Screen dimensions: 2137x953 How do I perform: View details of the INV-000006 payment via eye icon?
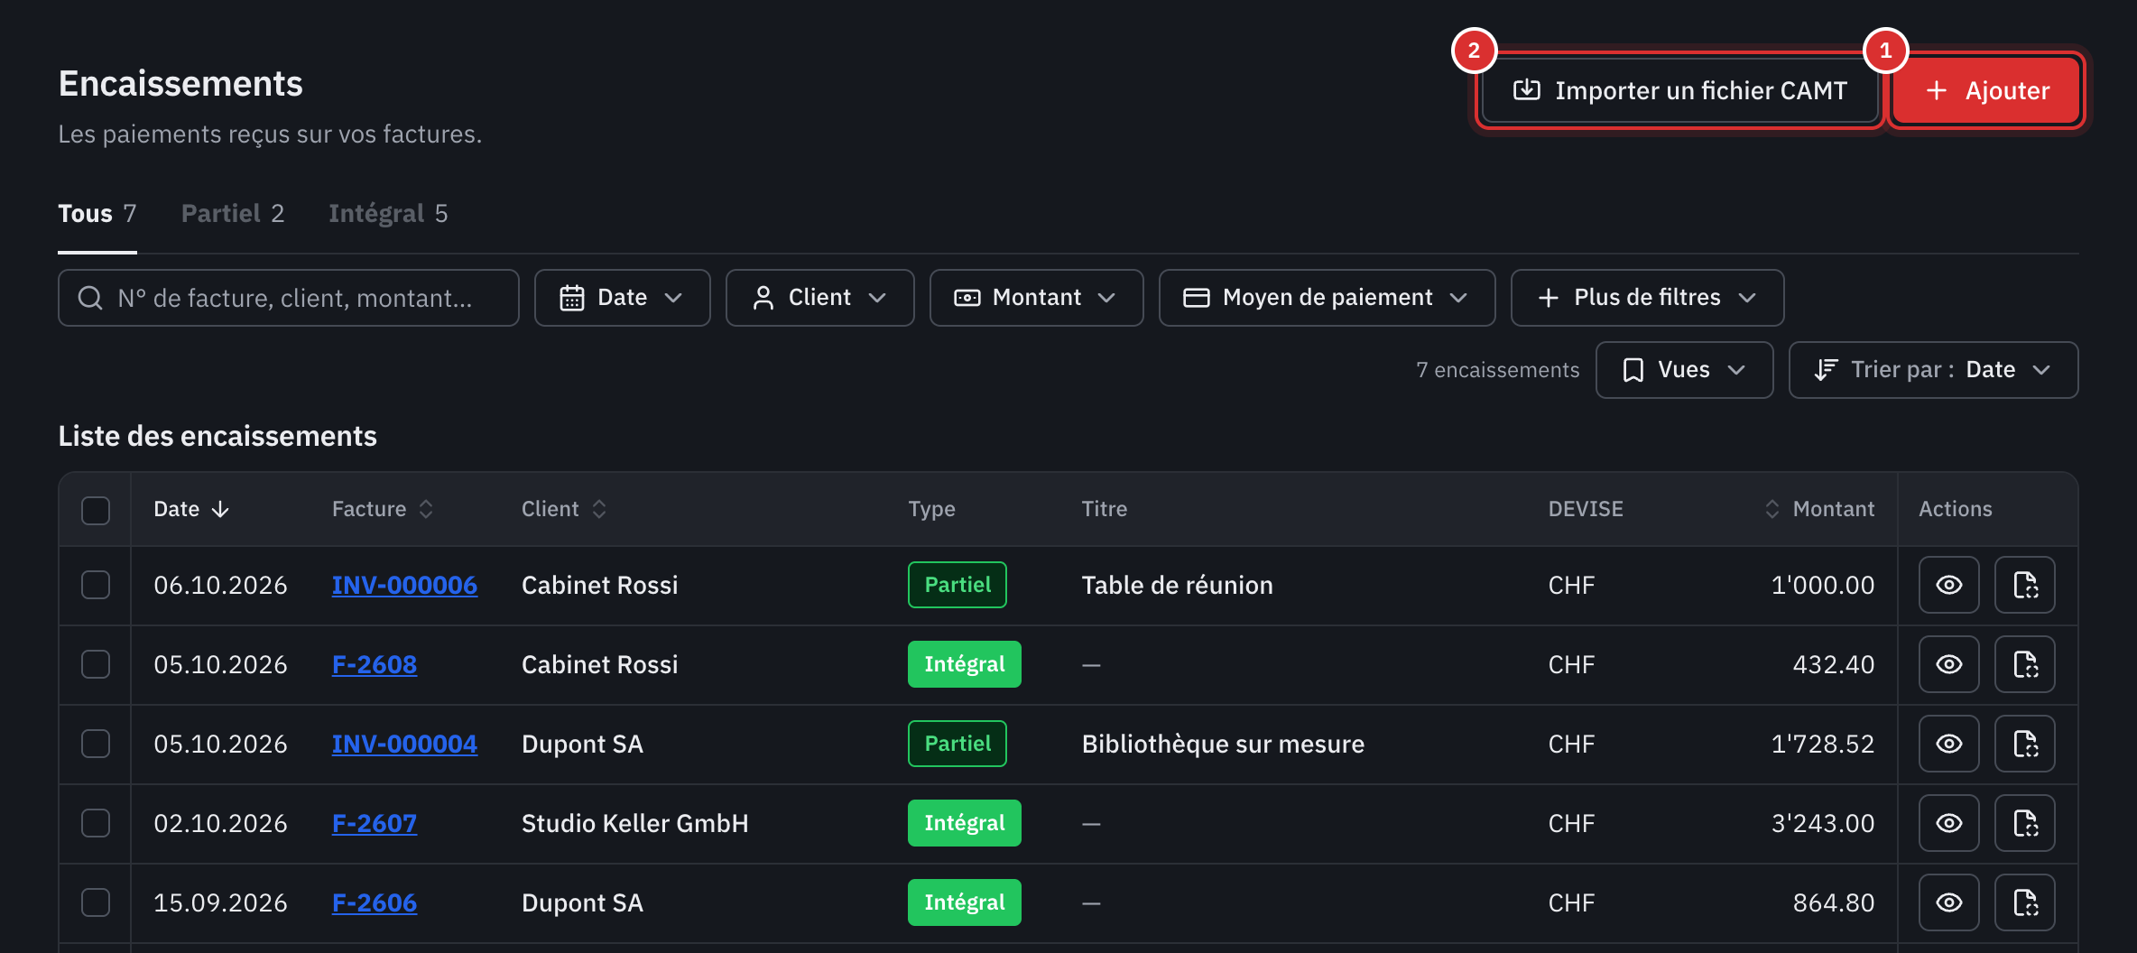pos(1948,585)
